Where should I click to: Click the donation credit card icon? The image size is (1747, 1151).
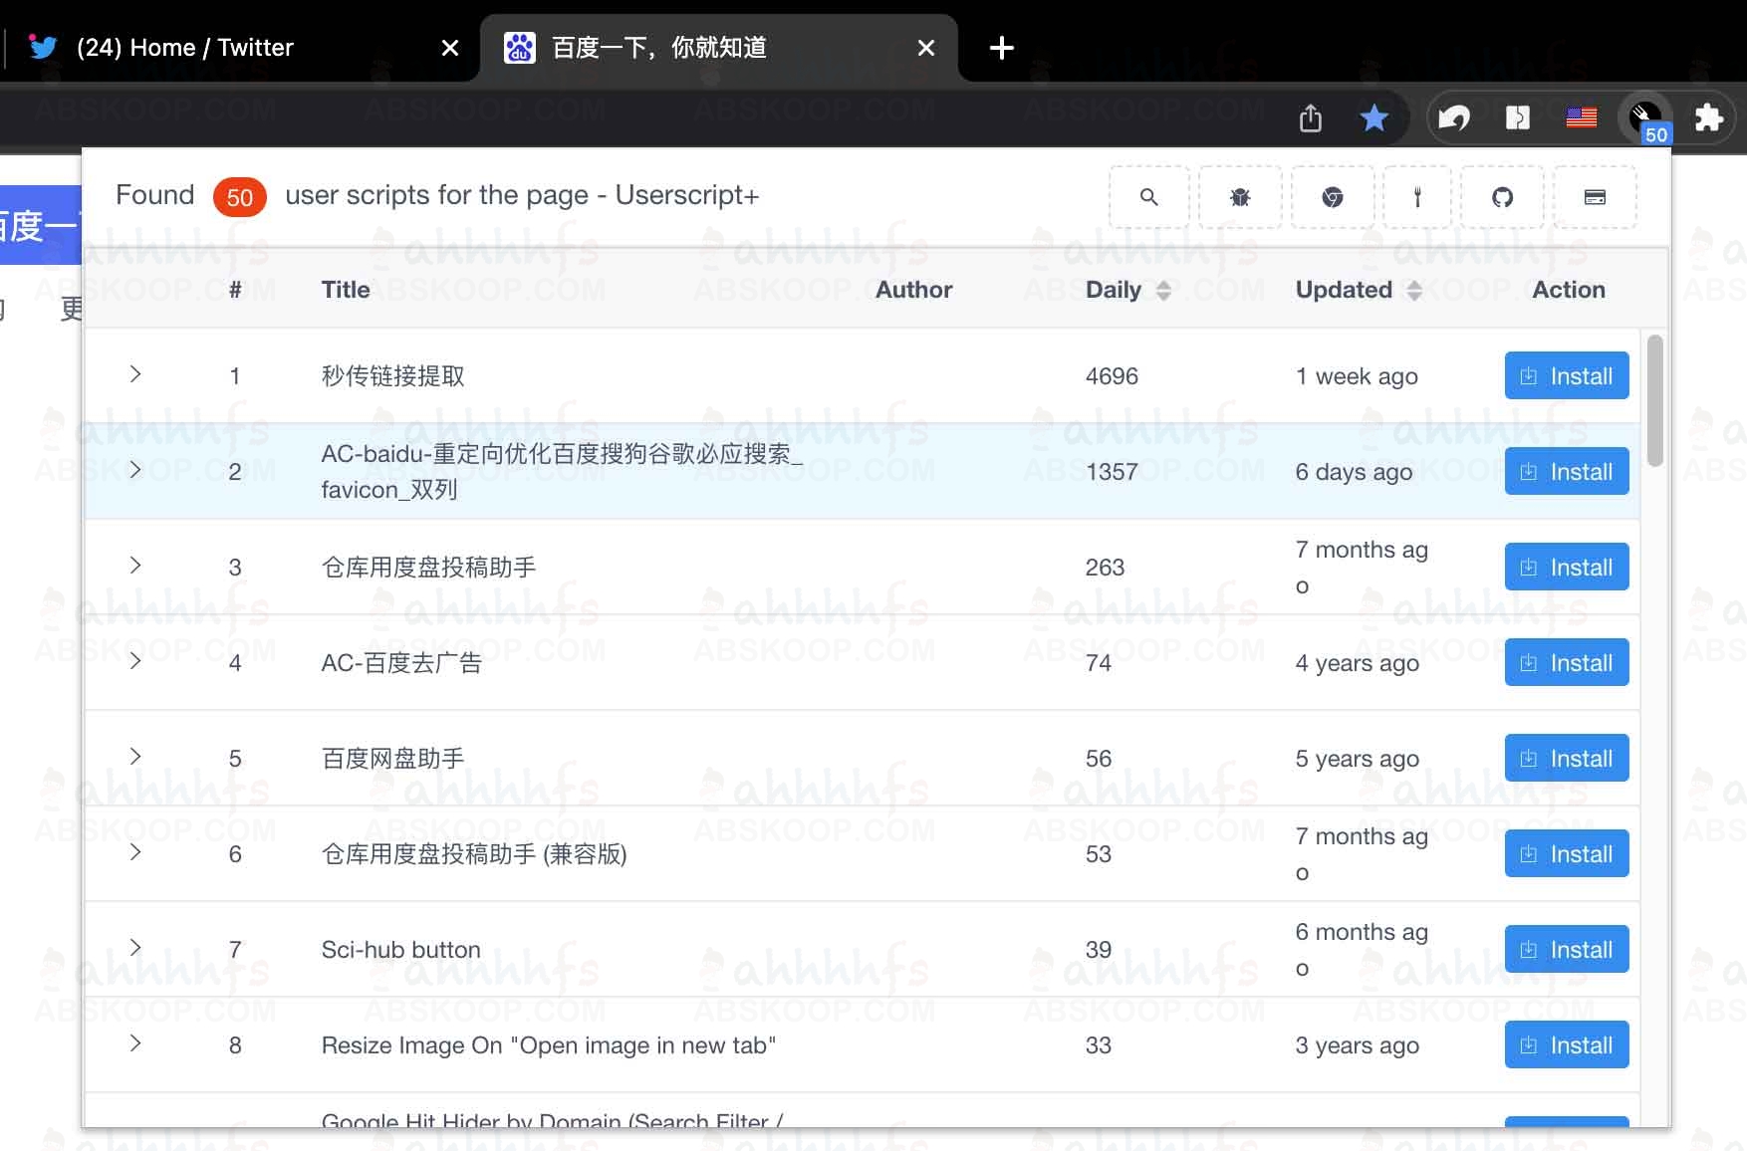point(1594,197)
